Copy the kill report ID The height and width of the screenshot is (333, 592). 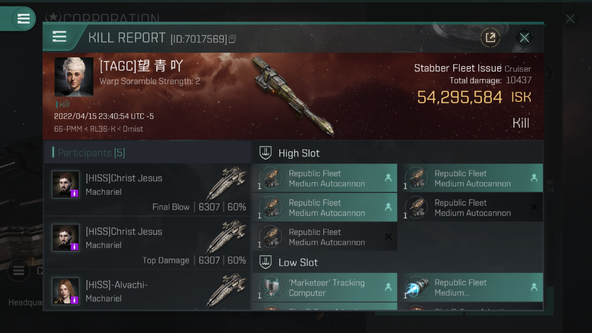coord(232,39)
